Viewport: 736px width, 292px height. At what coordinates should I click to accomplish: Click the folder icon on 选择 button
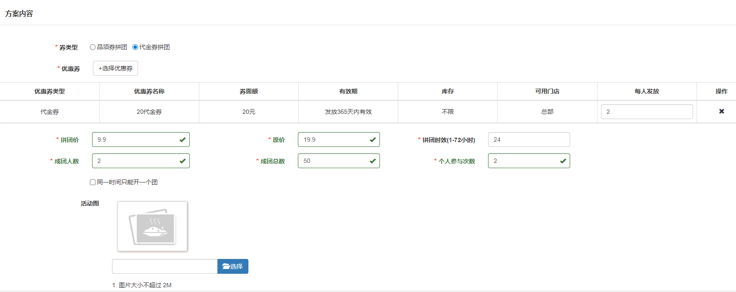point(226,266)
